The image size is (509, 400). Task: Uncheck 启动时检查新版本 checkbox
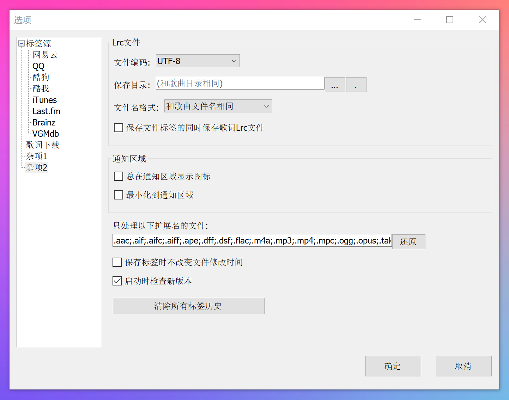[x=117, y=281]
